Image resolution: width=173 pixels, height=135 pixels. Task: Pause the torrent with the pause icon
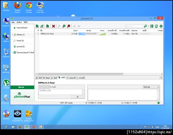(x=64, y=26)
